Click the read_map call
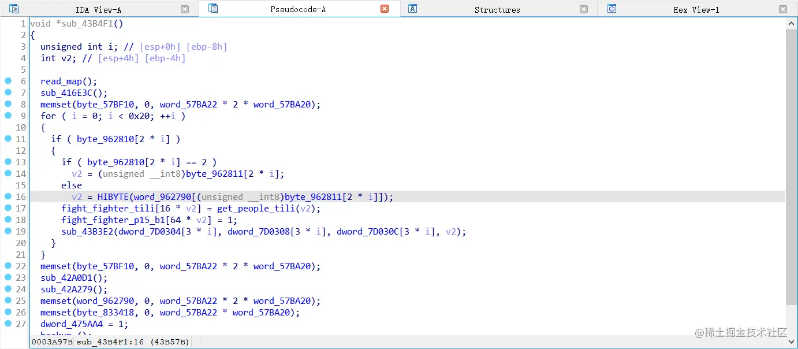 point(61,81)
